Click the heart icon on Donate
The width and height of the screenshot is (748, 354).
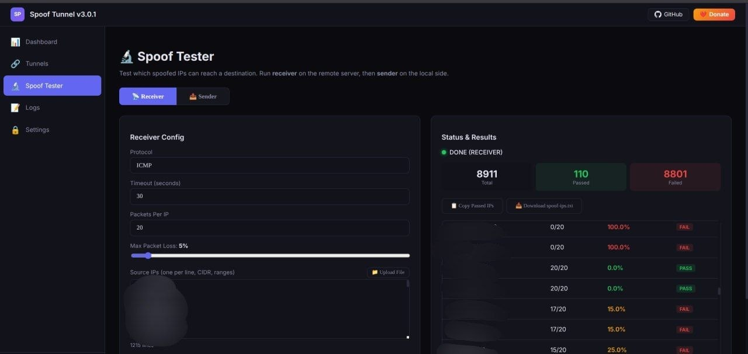[703, 15]
